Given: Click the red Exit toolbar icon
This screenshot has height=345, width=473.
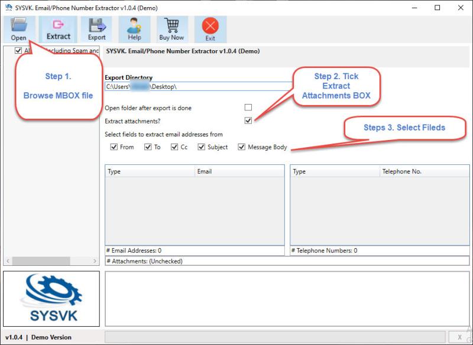Looking at the screenshot, I should pyautogui.click(x=210, y=29).
